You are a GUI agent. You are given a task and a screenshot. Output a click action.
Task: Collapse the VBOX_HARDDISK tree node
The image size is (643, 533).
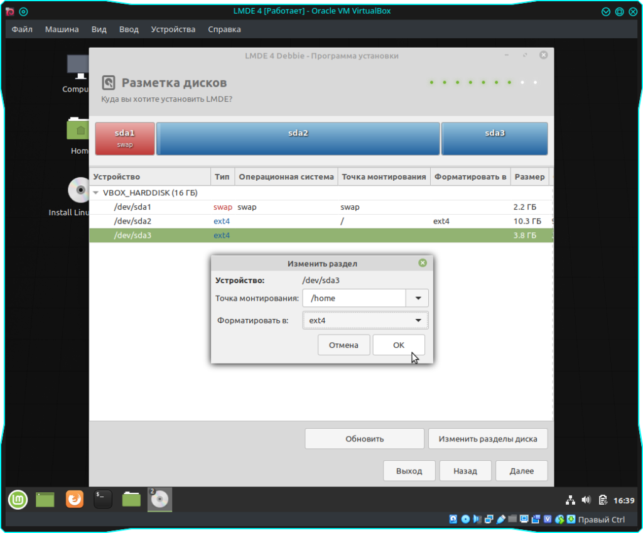96,193
